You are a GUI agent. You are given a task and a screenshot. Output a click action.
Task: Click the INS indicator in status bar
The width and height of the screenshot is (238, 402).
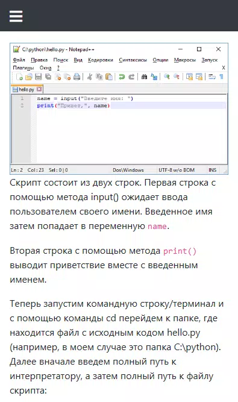tap(212, 170)
